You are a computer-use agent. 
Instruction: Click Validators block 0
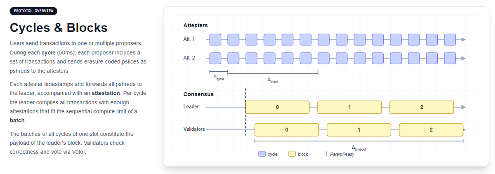[x=286, y=129]
